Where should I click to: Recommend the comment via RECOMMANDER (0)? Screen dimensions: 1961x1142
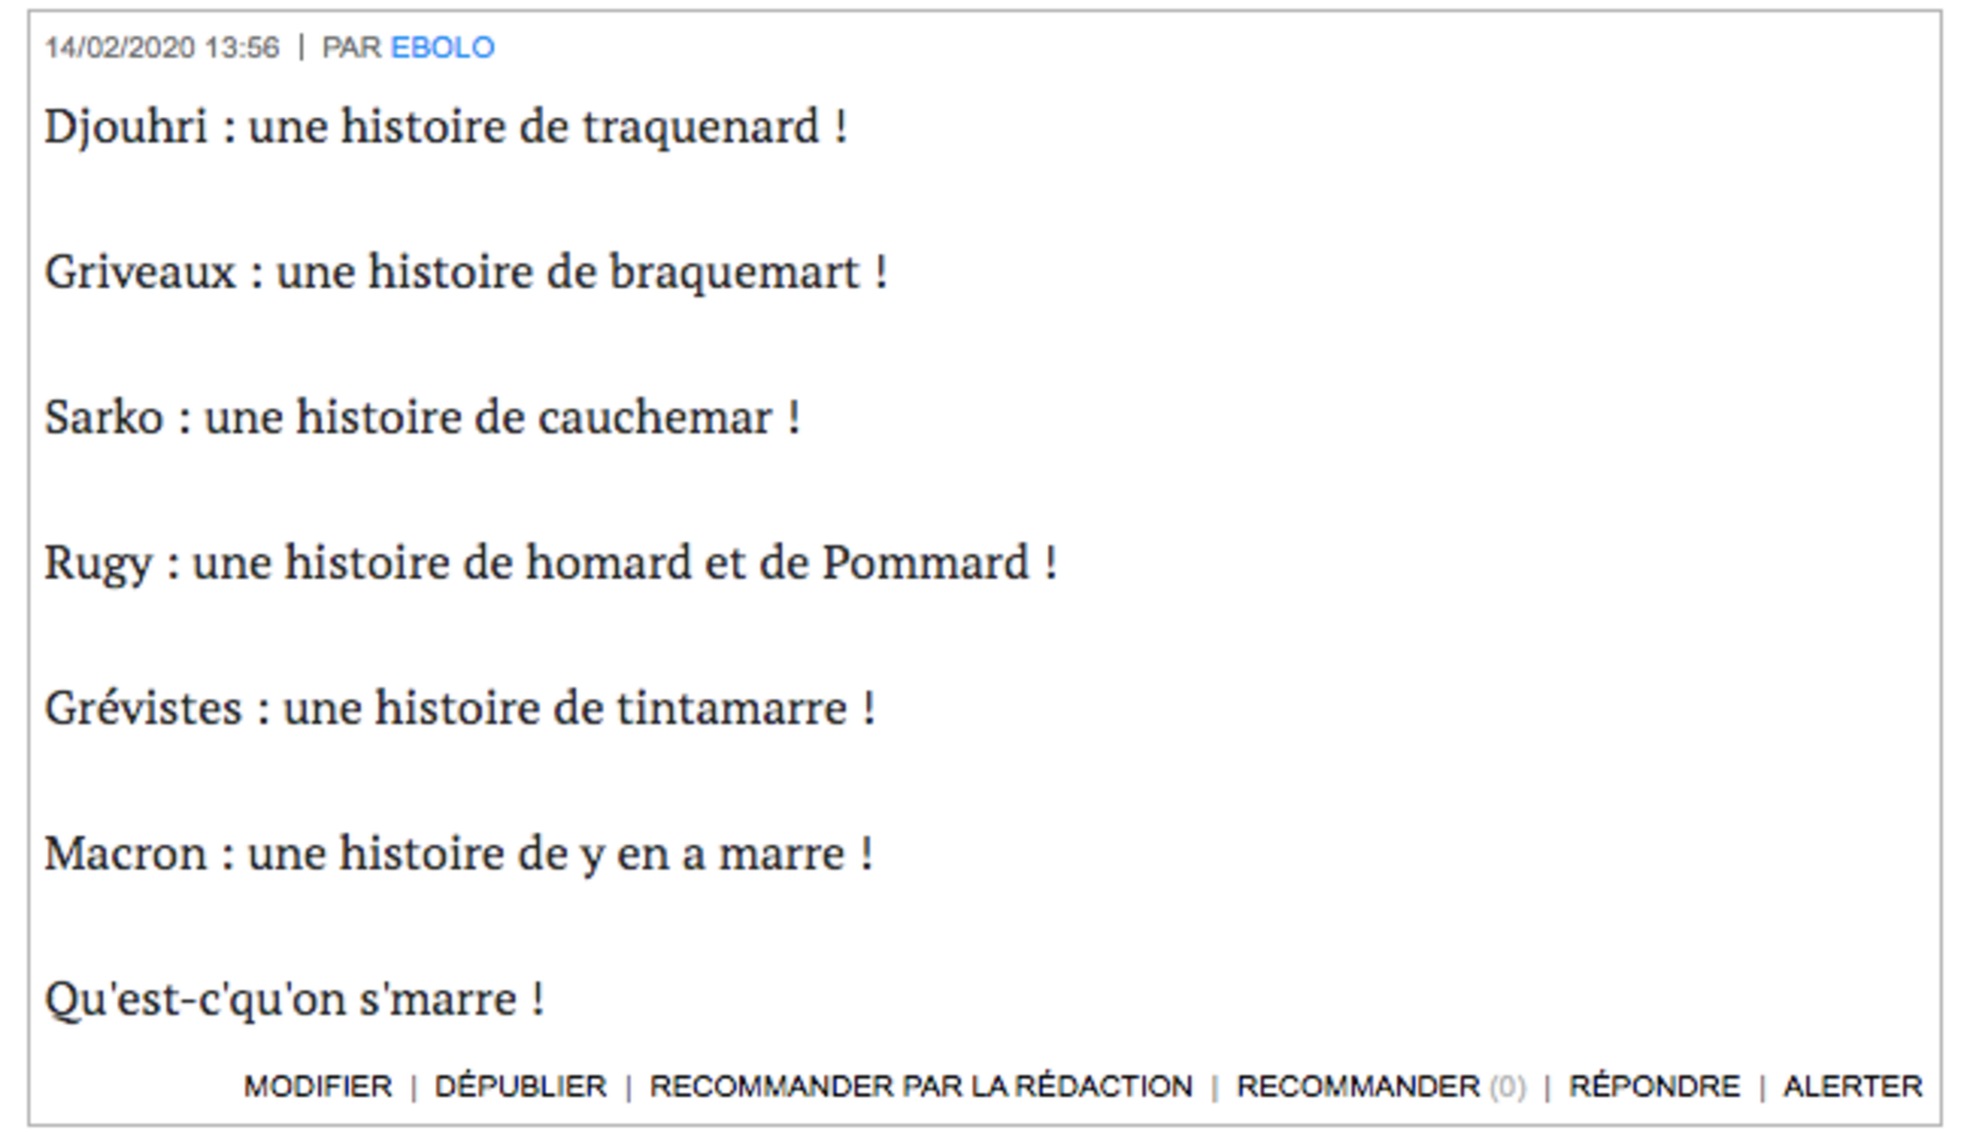point(1380,1087)
